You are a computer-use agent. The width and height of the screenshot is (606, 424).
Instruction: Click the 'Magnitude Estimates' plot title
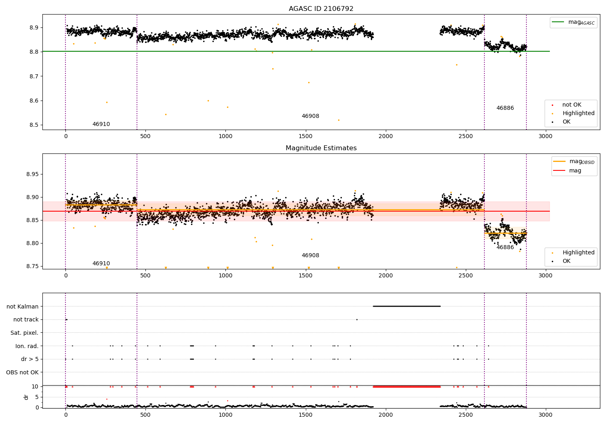point(321,148)
